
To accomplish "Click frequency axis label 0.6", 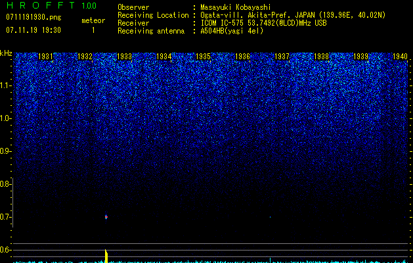I will click(5, 250).
